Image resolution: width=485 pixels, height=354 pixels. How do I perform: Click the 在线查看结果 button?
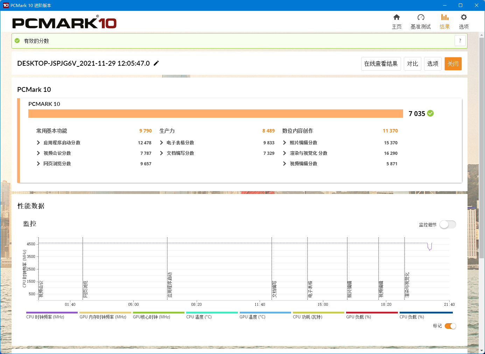(x=381, y=64)
